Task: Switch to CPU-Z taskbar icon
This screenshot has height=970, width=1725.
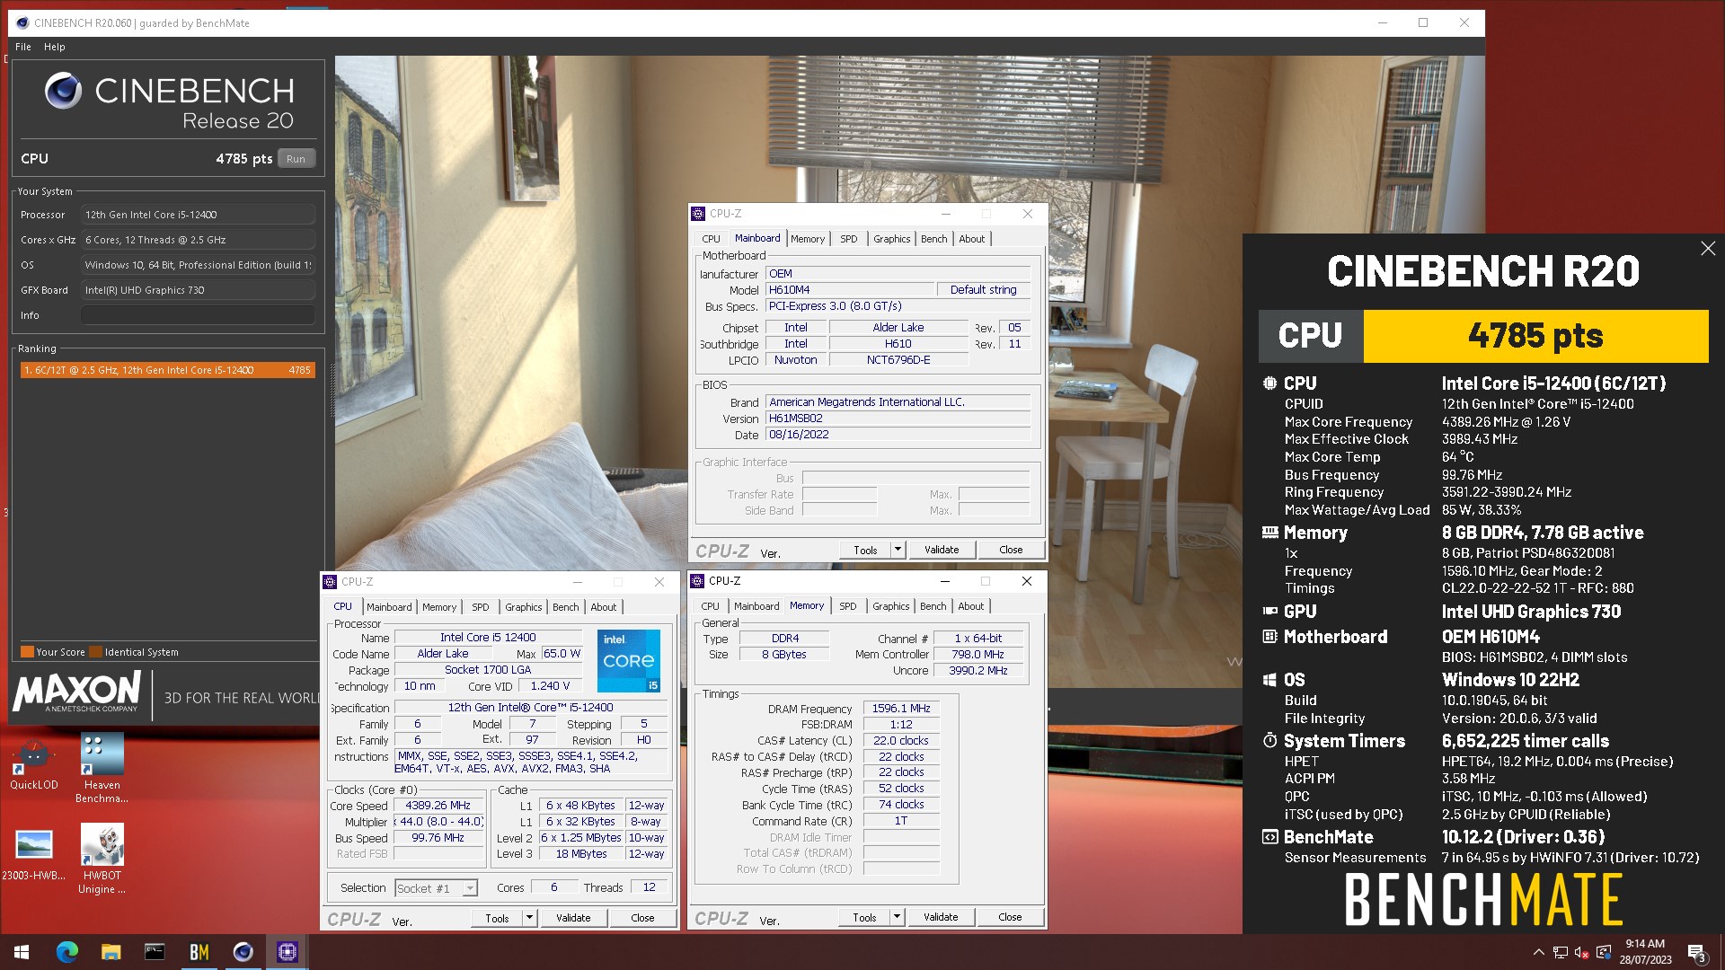Action: tap(287, 952)
